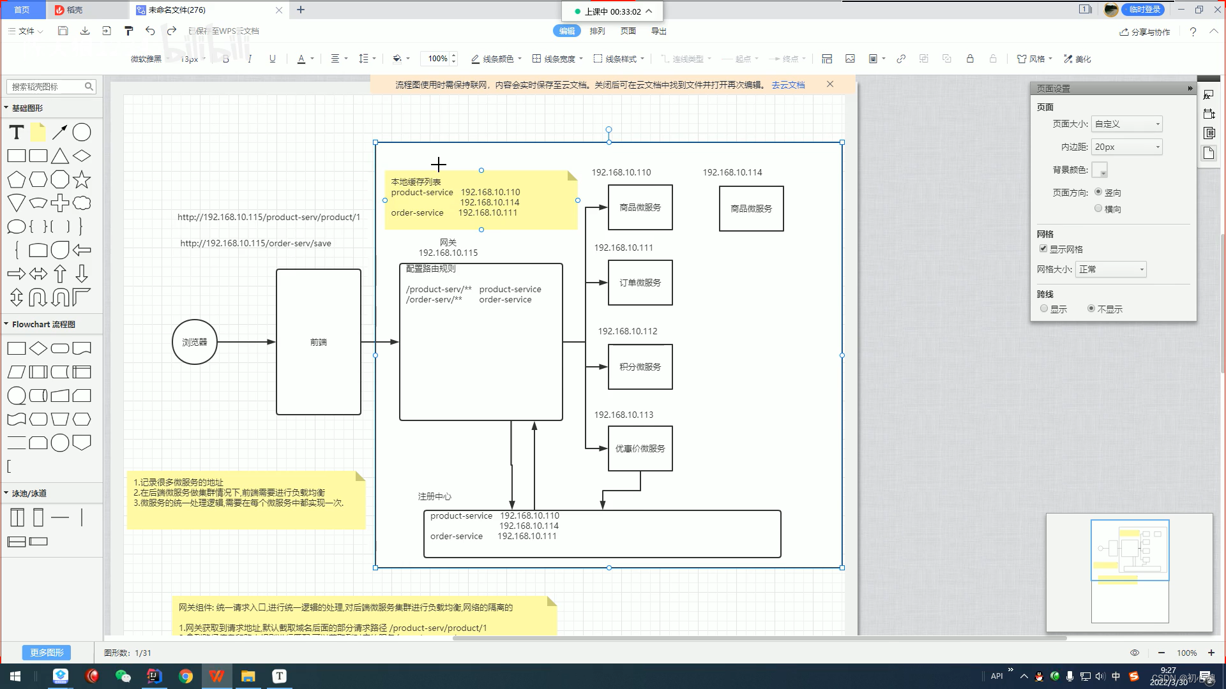
Task: Select the flowchart diamond decision shape
Action: (x=38, y=348)
